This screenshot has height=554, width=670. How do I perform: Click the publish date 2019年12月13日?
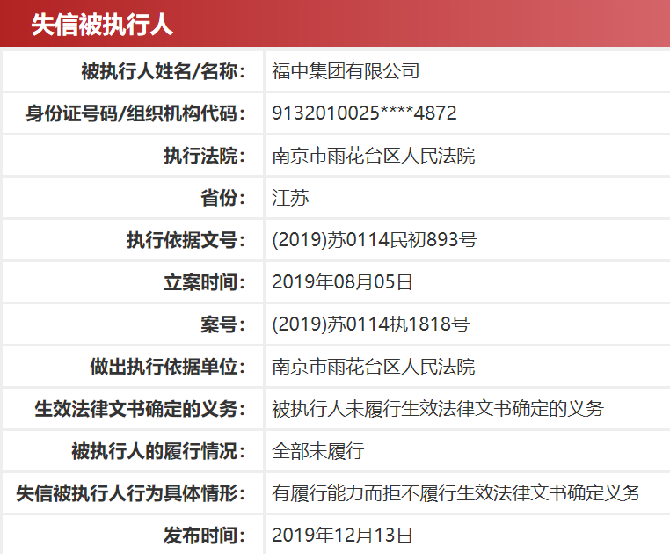342,536
